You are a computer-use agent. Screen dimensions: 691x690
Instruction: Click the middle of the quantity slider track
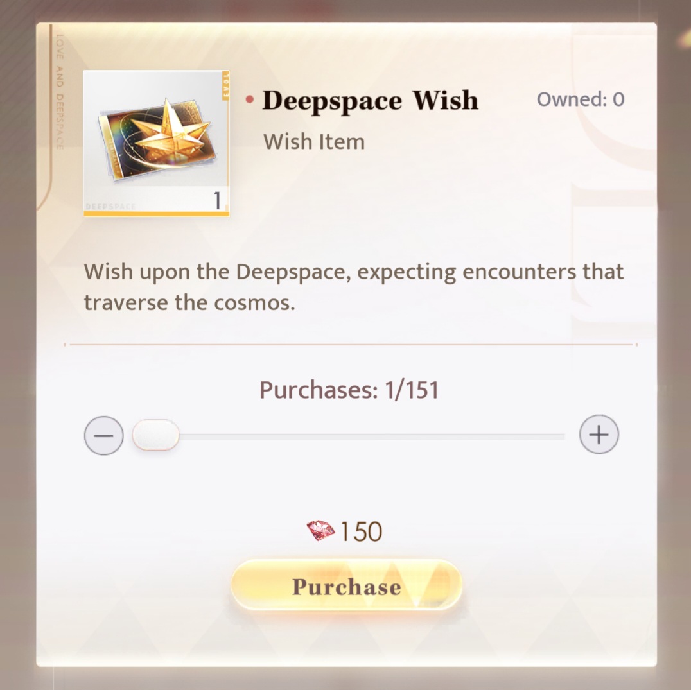[x=349, y=436]
